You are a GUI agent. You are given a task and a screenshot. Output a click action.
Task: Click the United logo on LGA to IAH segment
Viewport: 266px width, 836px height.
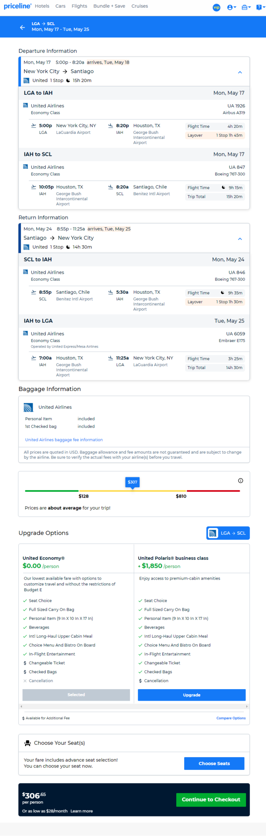(x=25, y=105)
